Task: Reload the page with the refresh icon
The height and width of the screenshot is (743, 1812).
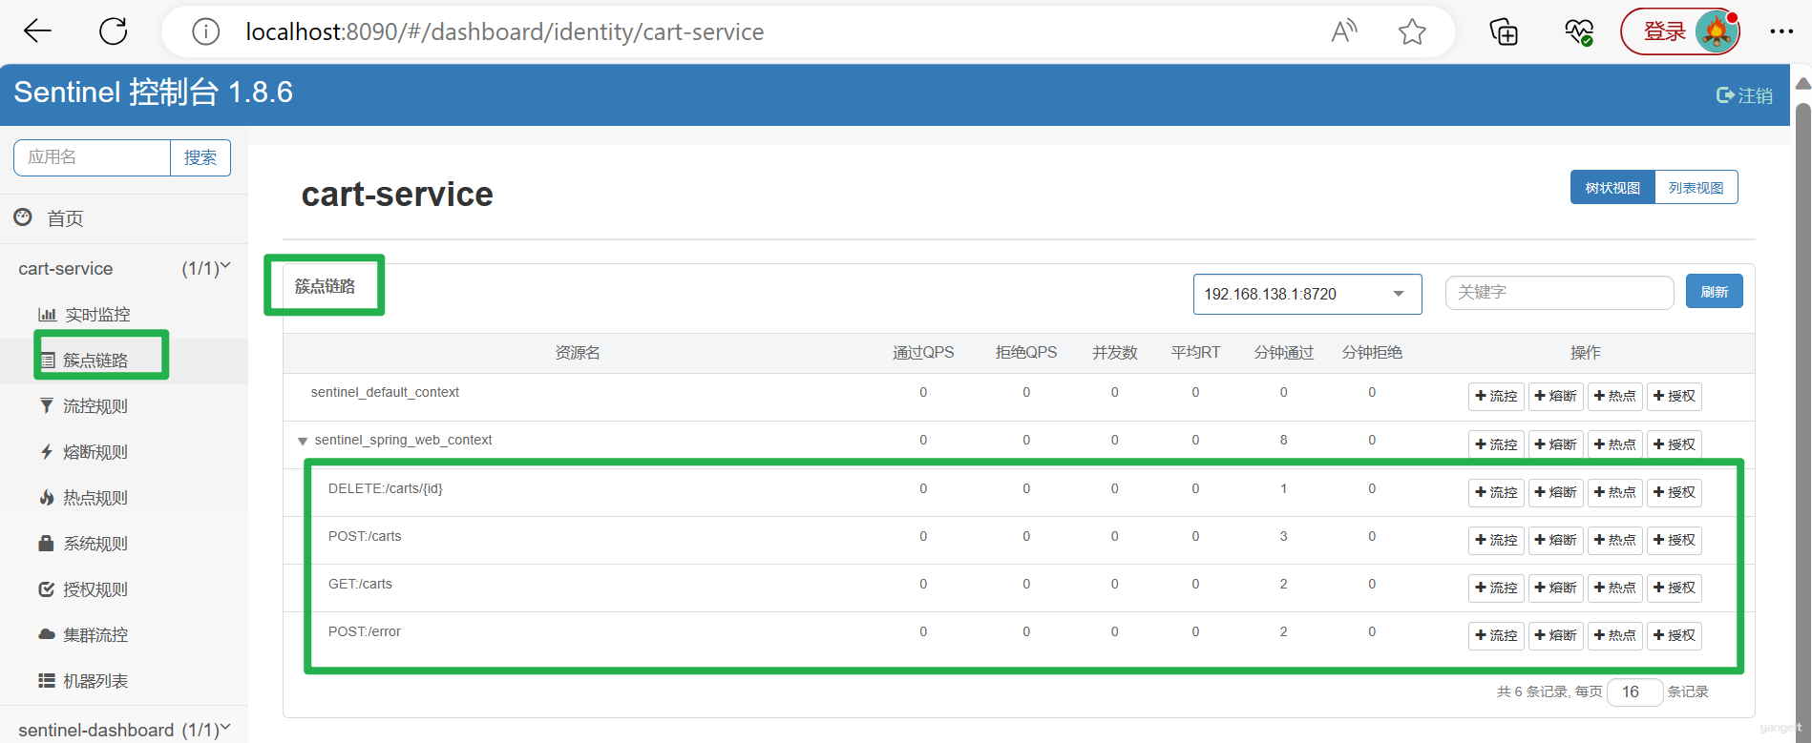Action: click(114, 31)
